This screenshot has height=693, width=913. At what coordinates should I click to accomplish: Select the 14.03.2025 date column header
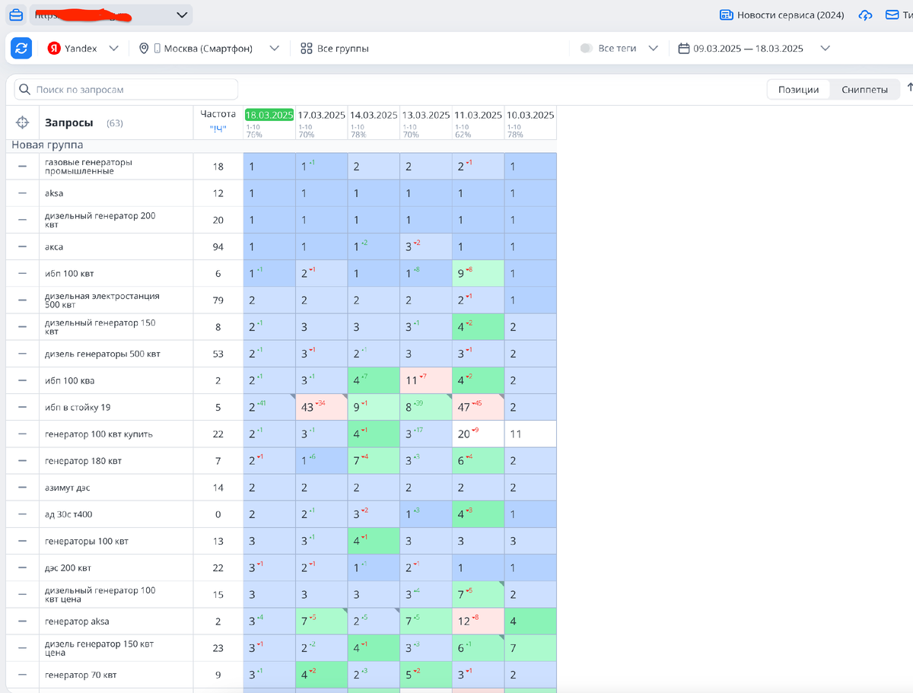(x=374, y=115)
